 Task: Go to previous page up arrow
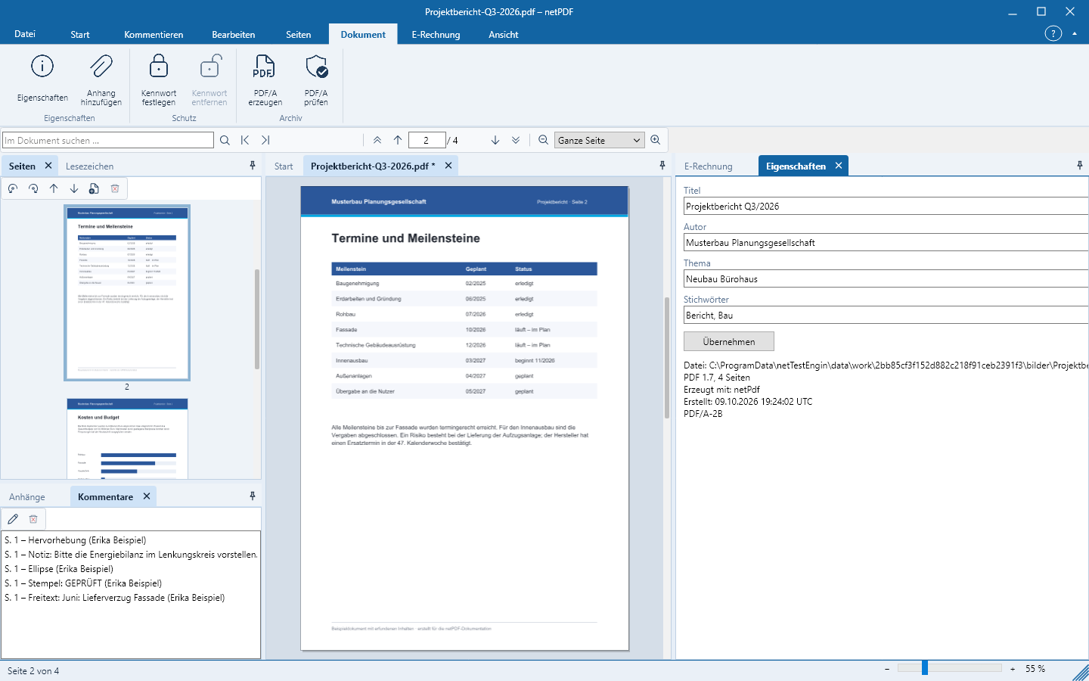pyautogui.click(x=398, y=140)
